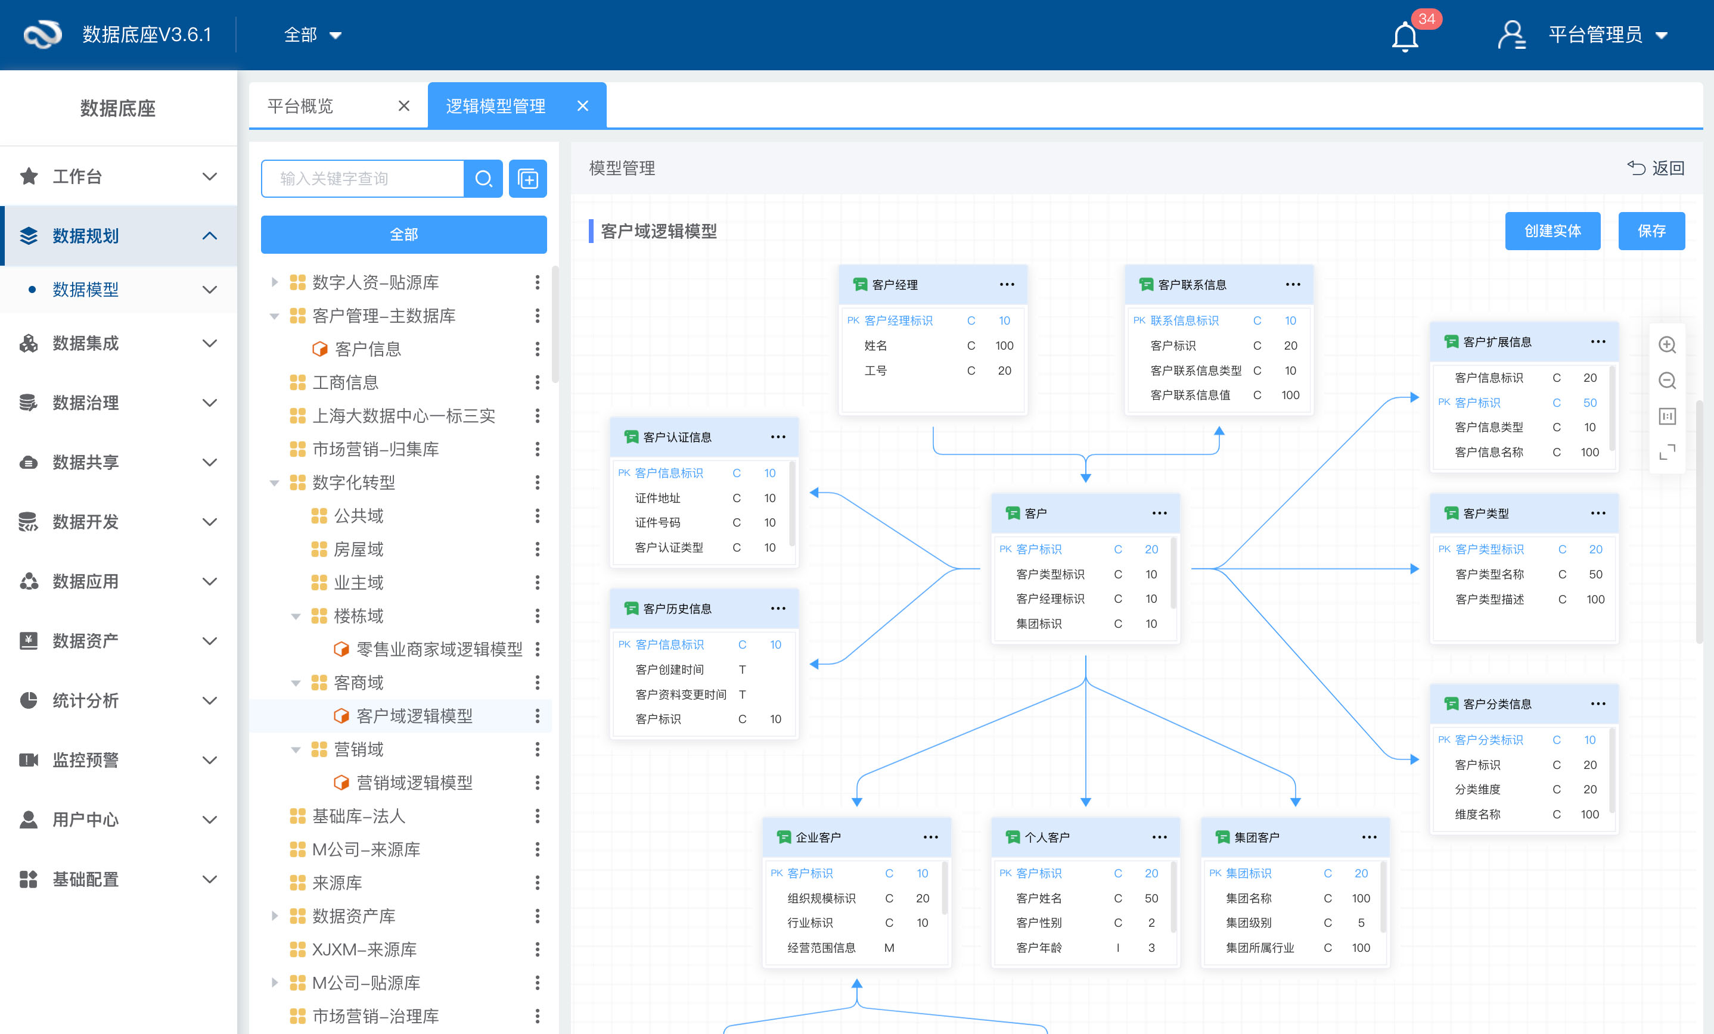Close the 逻辑模型管理 tab
The height and width of the screenshot is (1034, 1714).
583,105
